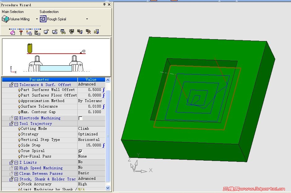This screenshot has height=193, width=291.
Task: Click the formula icon beside Side Step value
Action: coord(104,145)
